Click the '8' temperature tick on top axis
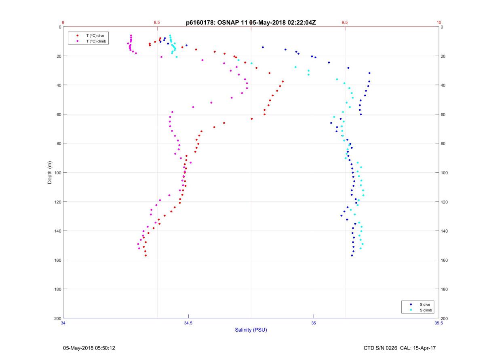485x358 pixels. click(63, 23)
